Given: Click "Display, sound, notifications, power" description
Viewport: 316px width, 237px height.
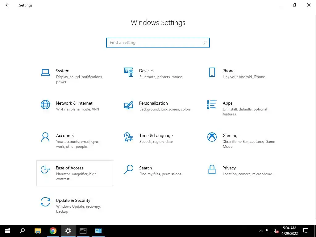Looking at the screenshot, I should 79,79.
